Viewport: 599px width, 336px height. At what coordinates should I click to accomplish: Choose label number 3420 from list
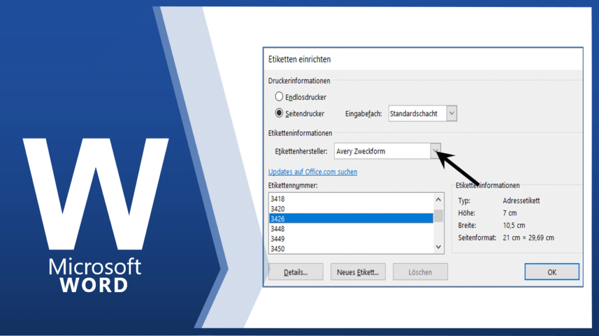coord(351,209)
